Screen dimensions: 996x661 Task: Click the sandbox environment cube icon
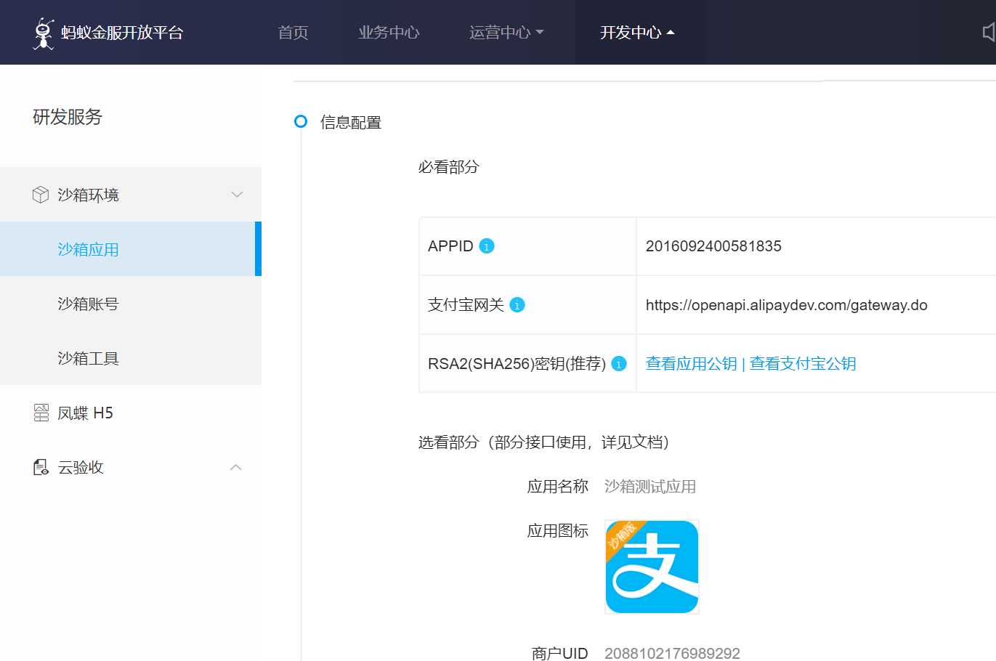pyautogui.click(x=41, y=195)
